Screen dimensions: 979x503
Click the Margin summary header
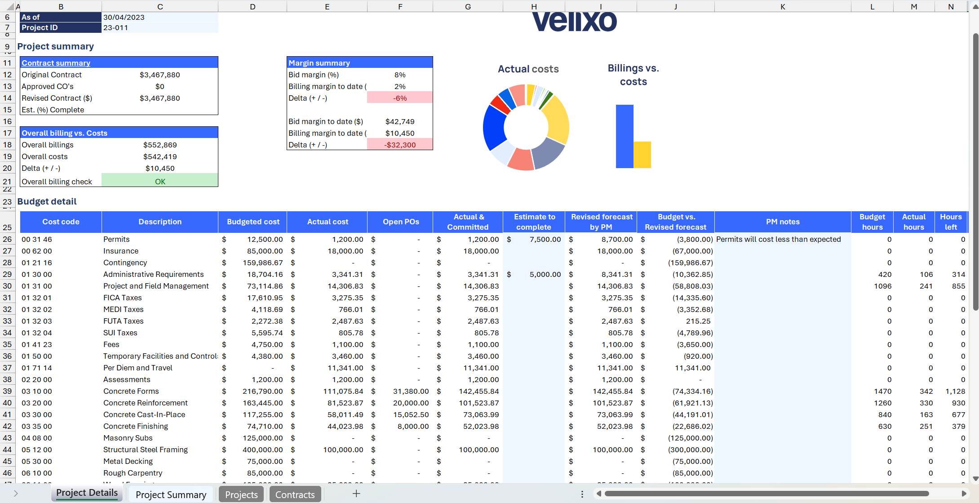(x=359, y=63)
